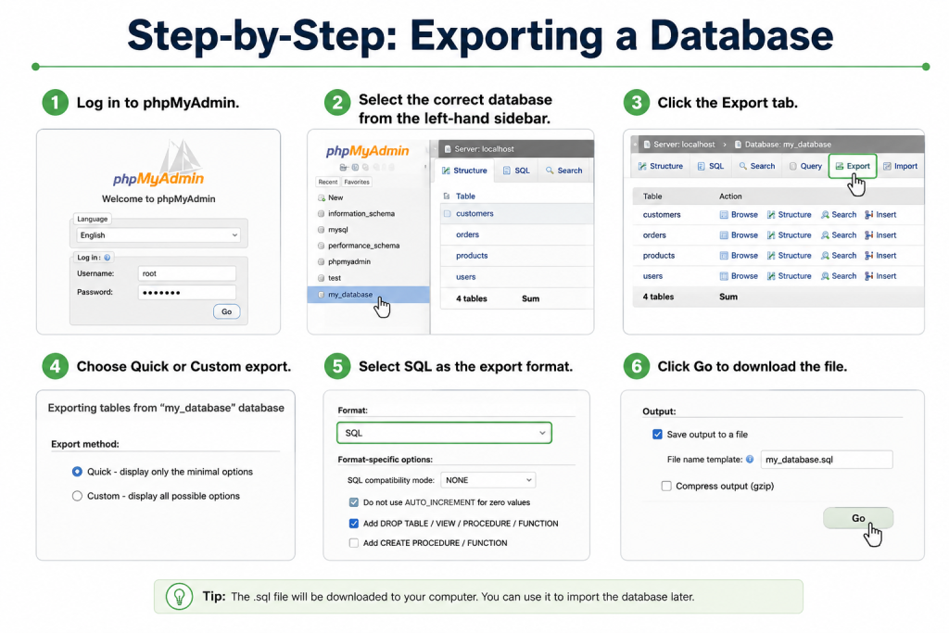Click Search icon in the customers row
The image size is (949, 633).
(x=824, y=215)
